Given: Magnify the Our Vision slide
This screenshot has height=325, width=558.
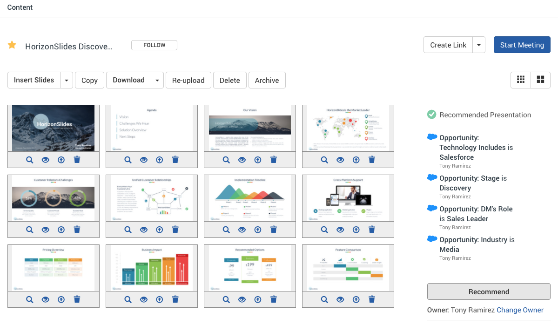Looking at the screenshot, I should pyautogui.click(x=226, y=160).
